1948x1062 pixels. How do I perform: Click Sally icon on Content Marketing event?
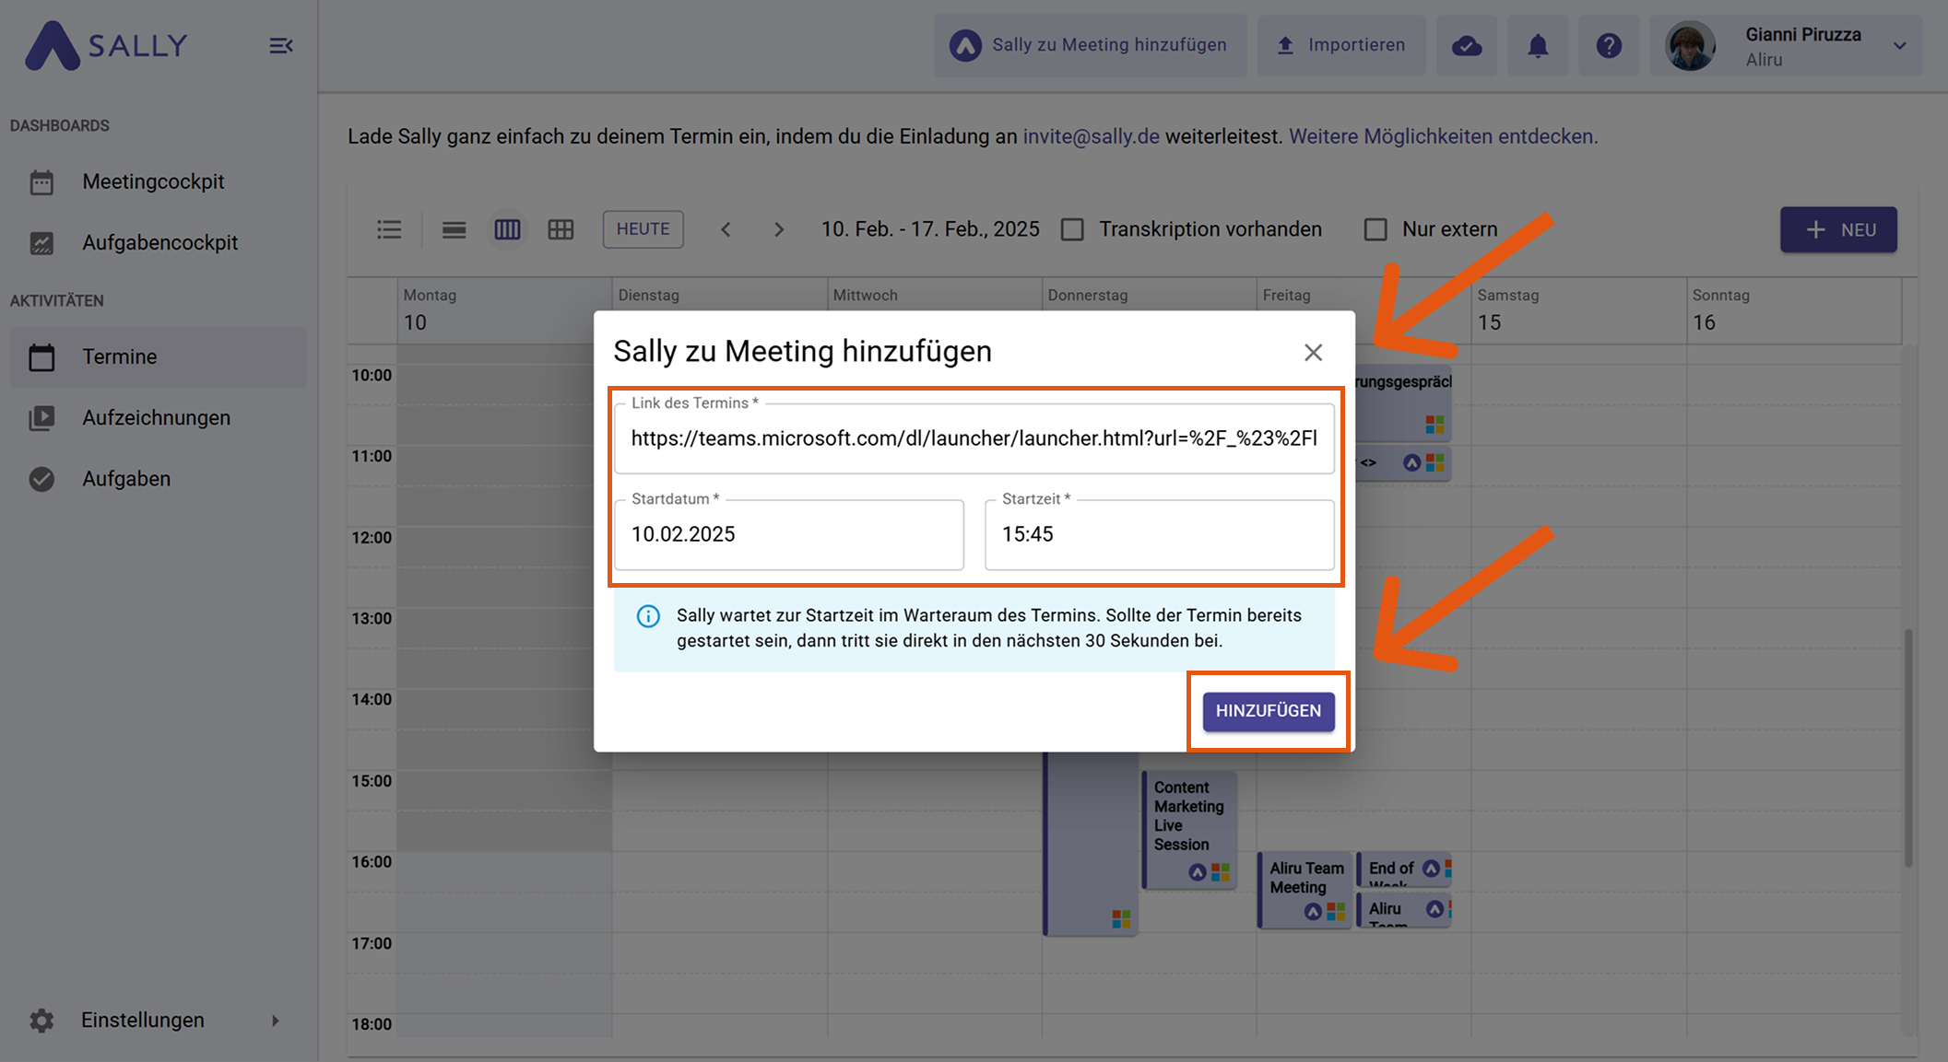[1197, 871]
